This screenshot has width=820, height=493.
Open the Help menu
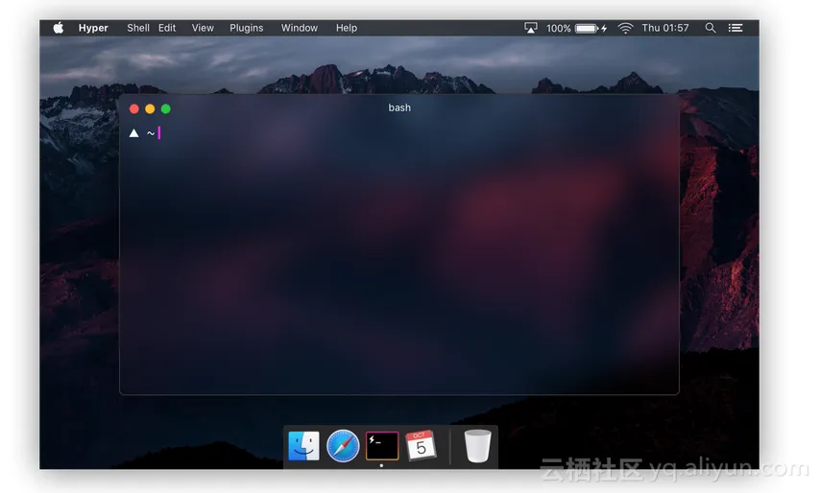pyautogui.click(x=347, y=28)
